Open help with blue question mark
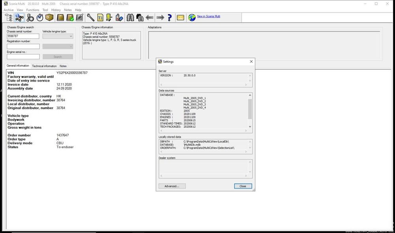 (x=170, y=18)
